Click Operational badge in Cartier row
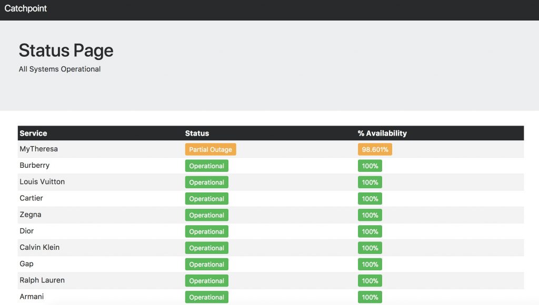The image size is (539, 305). [206, 199]
